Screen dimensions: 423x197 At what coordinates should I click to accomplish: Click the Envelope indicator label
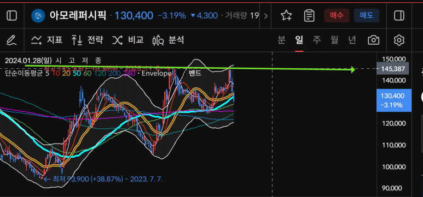tap(156, 73)
